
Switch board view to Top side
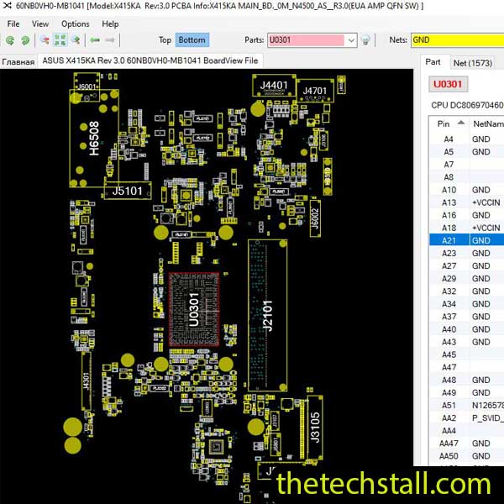(x=165, y=40)
